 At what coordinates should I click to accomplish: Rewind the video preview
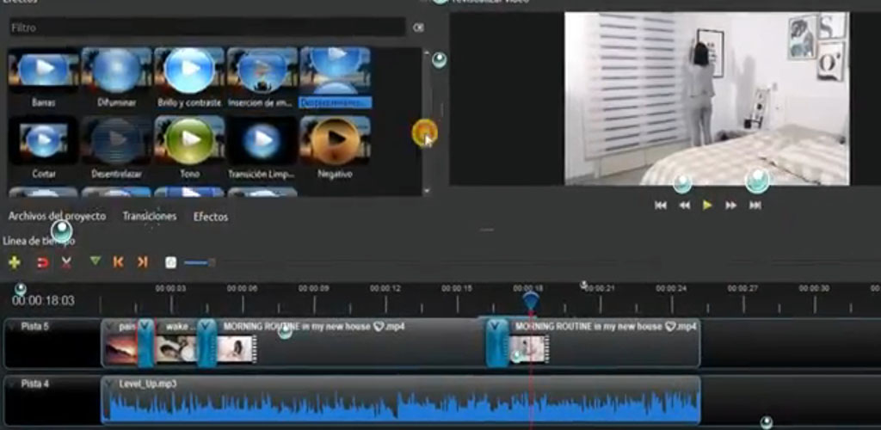pos(684,206)
